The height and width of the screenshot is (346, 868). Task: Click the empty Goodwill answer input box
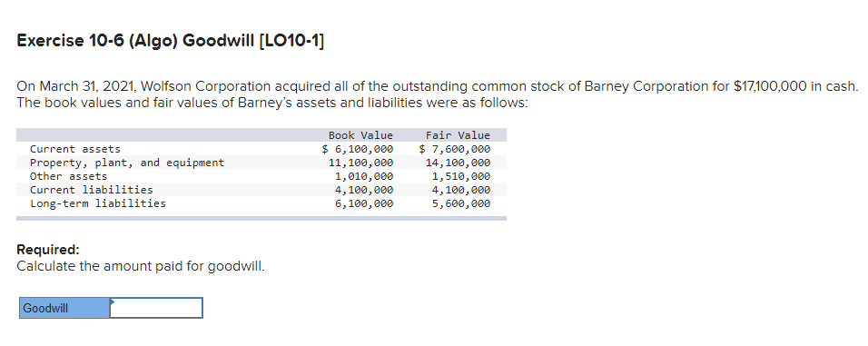tap(156, 308)
